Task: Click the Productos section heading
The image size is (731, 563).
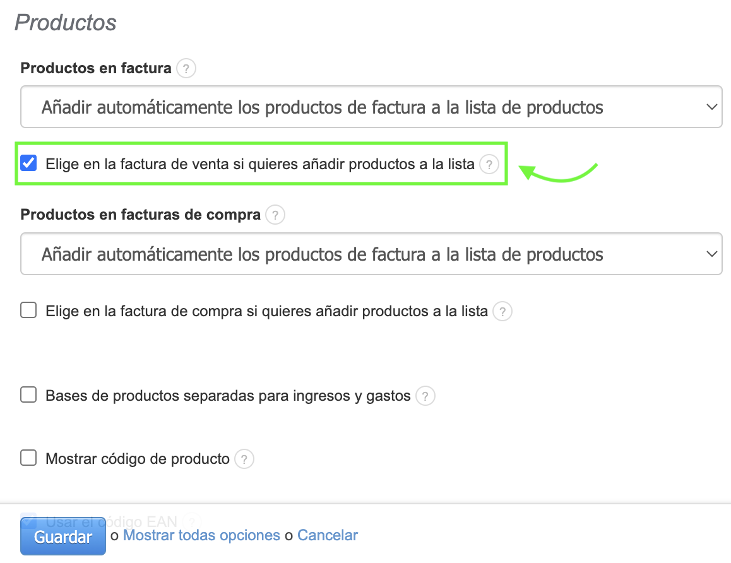Action: 66,23
